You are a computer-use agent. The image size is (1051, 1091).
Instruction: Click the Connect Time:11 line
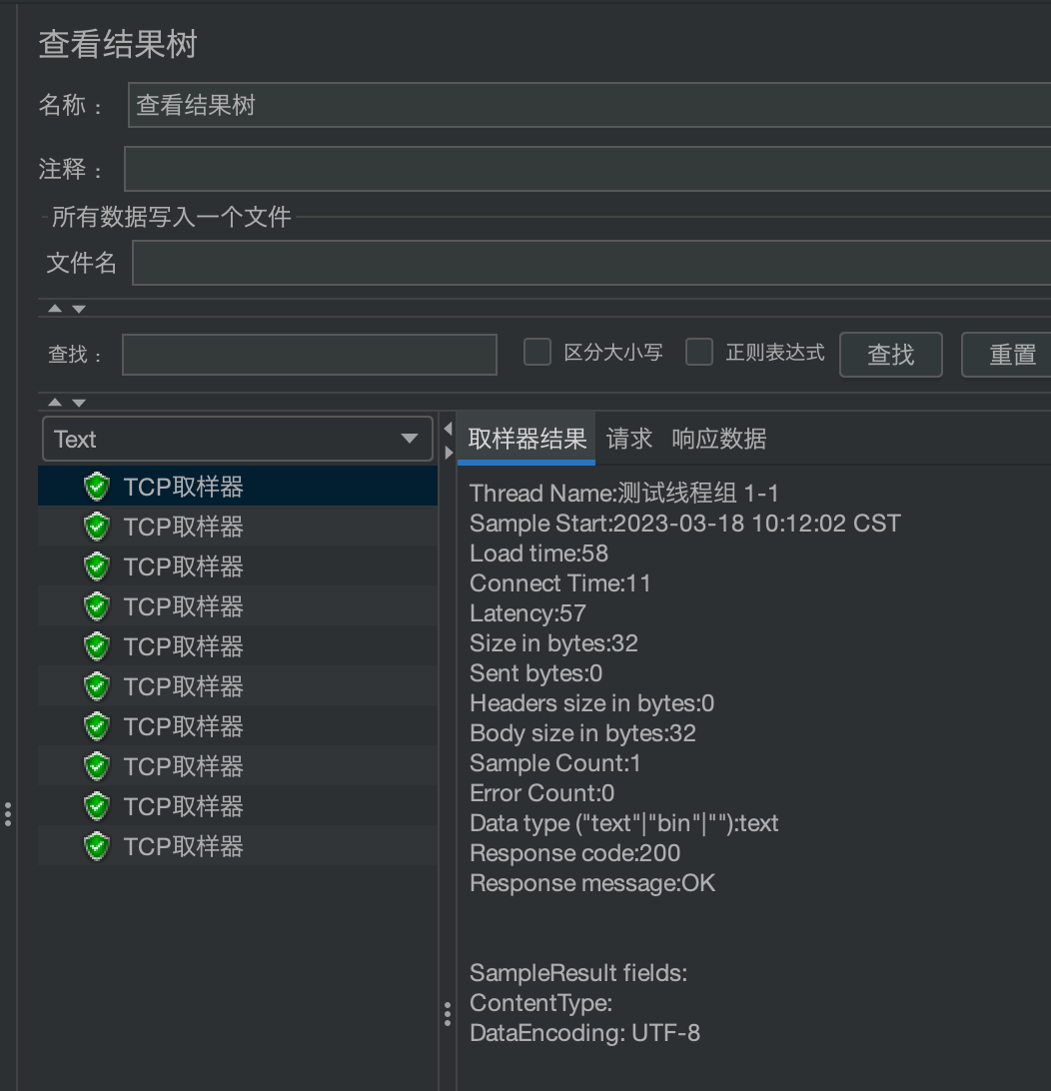559,583
